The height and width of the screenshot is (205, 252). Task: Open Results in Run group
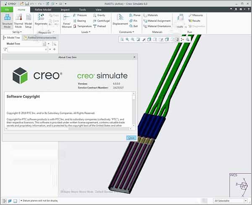[x=194, y=21]
